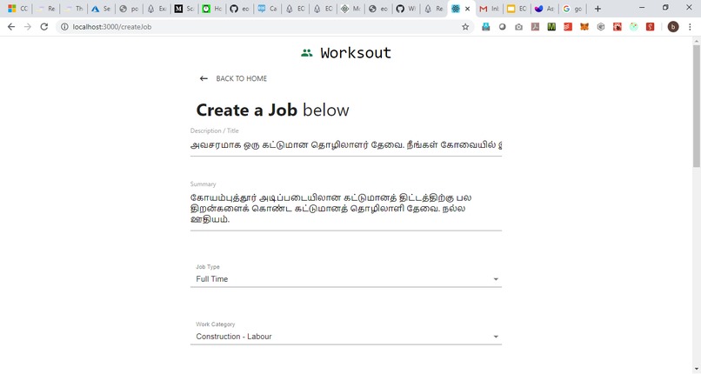701x374 pixels.
Task: Switch to the purple 'As' tab
Action: pos(544,9)
